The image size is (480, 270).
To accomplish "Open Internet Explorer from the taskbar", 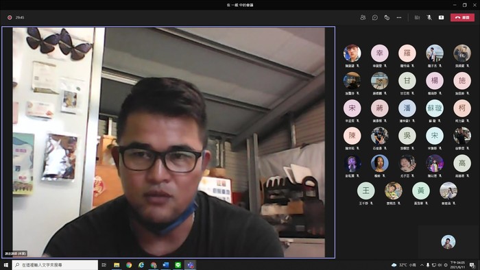I will [141, 265].
